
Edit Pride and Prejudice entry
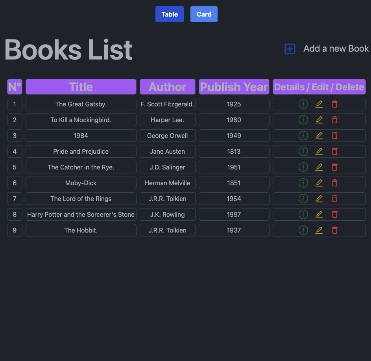tap(319, 151)
